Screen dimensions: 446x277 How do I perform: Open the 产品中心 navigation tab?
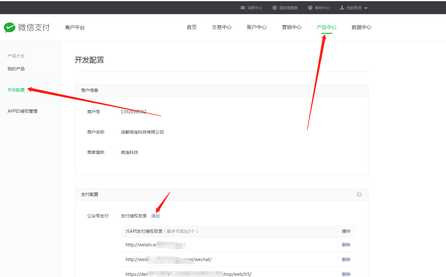(326, 27)
